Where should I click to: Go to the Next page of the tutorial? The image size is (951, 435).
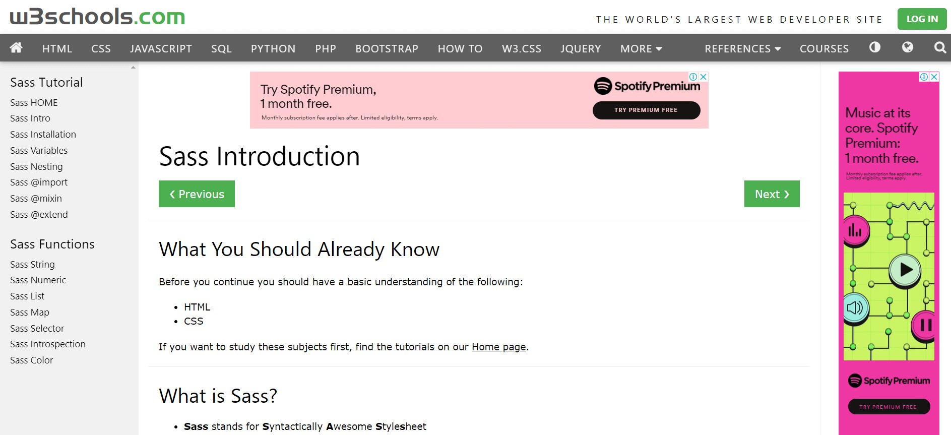point(771,194)
